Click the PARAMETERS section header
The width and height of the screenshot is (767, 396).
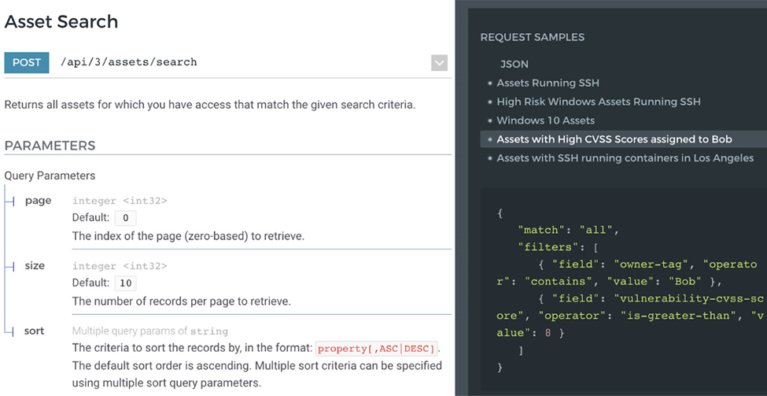(x=50, y=146)
